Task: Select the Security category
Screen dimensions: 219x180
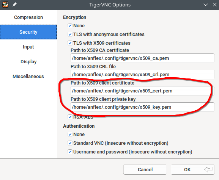Action: pyautogui.click(x=28, y=32)
